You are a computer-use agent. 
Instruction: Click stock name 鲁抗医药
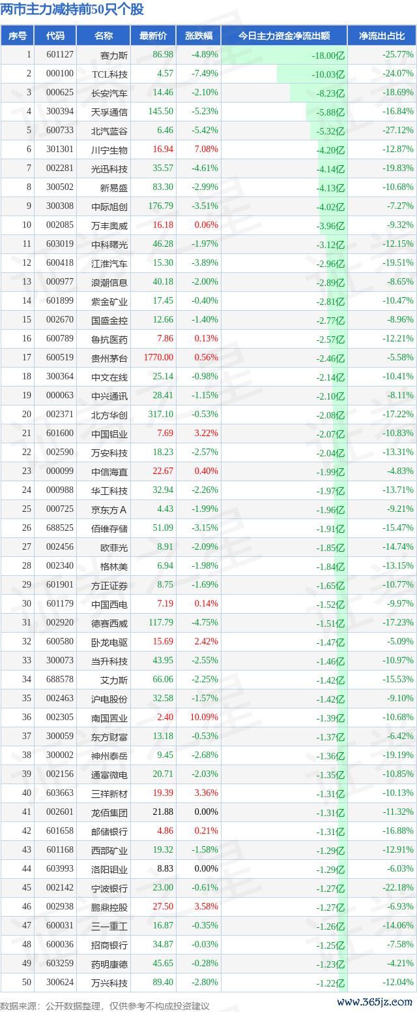109,339
